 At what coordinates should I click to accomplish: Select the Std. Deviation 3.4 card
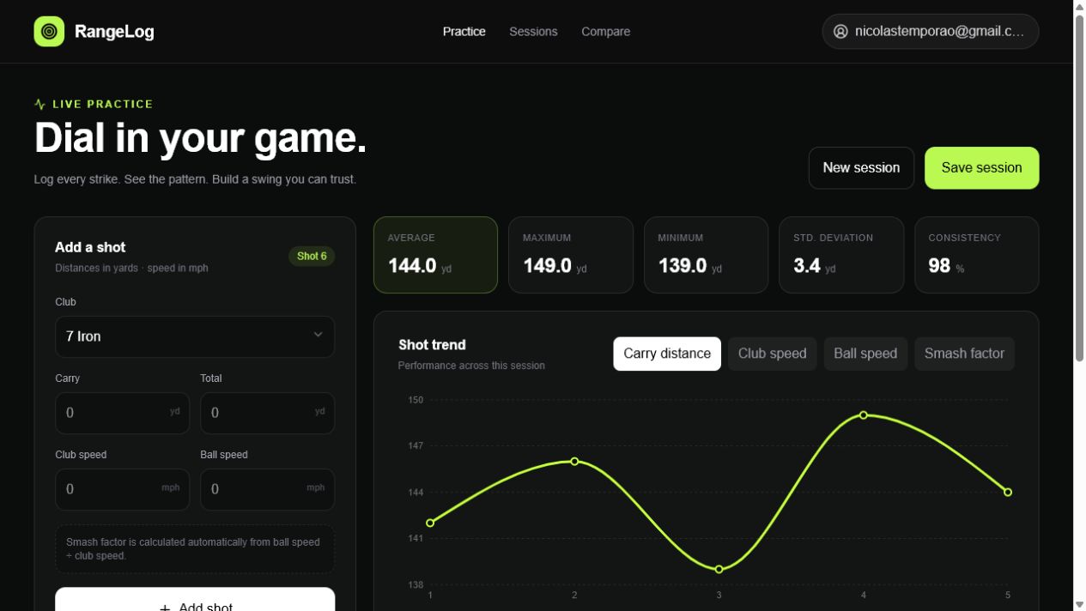click(841, 255)
